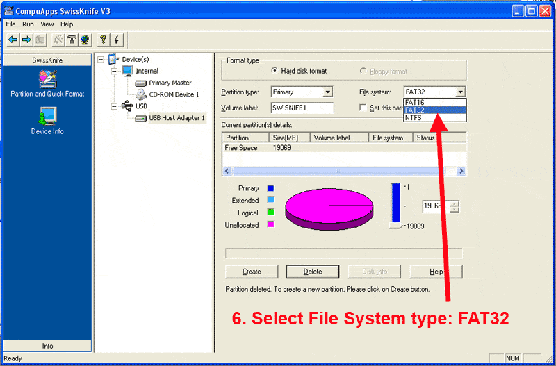Viewport: 556px width, 366px height.
Task: Click the lightning bolt toolbar icon
Action: (116, 40)
